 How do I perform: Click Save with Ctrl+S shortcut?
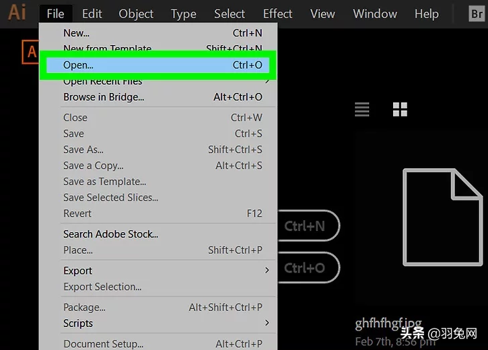coord(158,133)
